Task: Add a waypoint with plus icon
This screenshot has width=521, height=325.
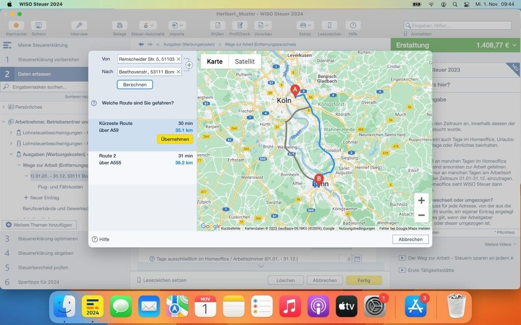Action: coord(189,65)
